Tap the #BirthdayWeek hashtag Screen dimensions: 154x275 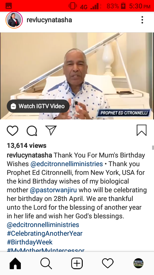pos(30,242)
